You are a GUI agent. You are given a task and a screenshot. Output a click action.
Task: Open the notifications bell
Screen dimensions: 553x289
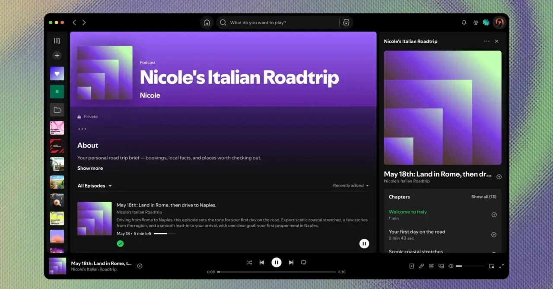point(464,22)
